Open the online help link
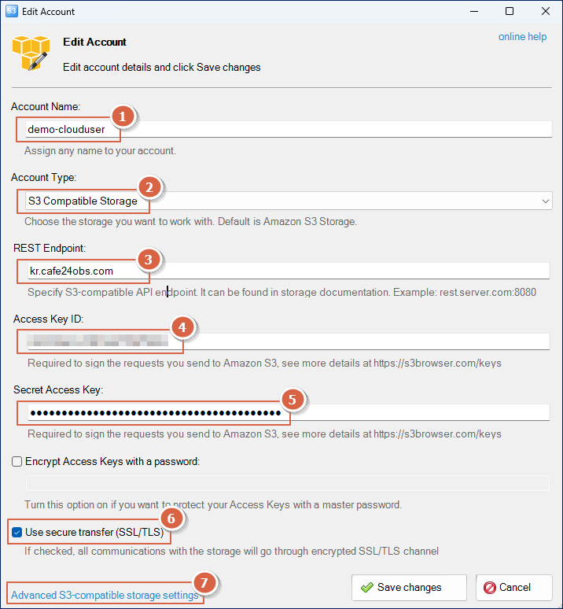Screen dimensions: 563x609 click(x=522, y=36)
